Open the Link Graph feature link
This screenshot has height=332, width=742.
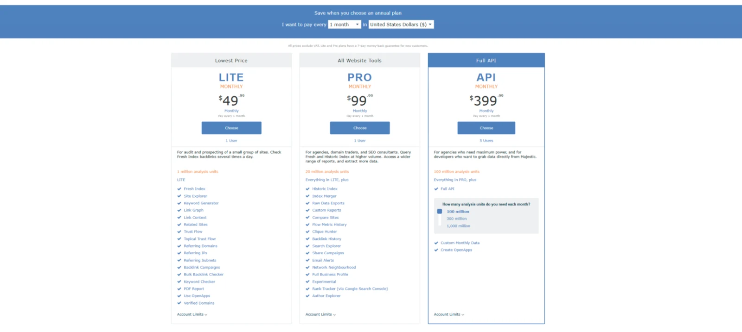[193, 210]
